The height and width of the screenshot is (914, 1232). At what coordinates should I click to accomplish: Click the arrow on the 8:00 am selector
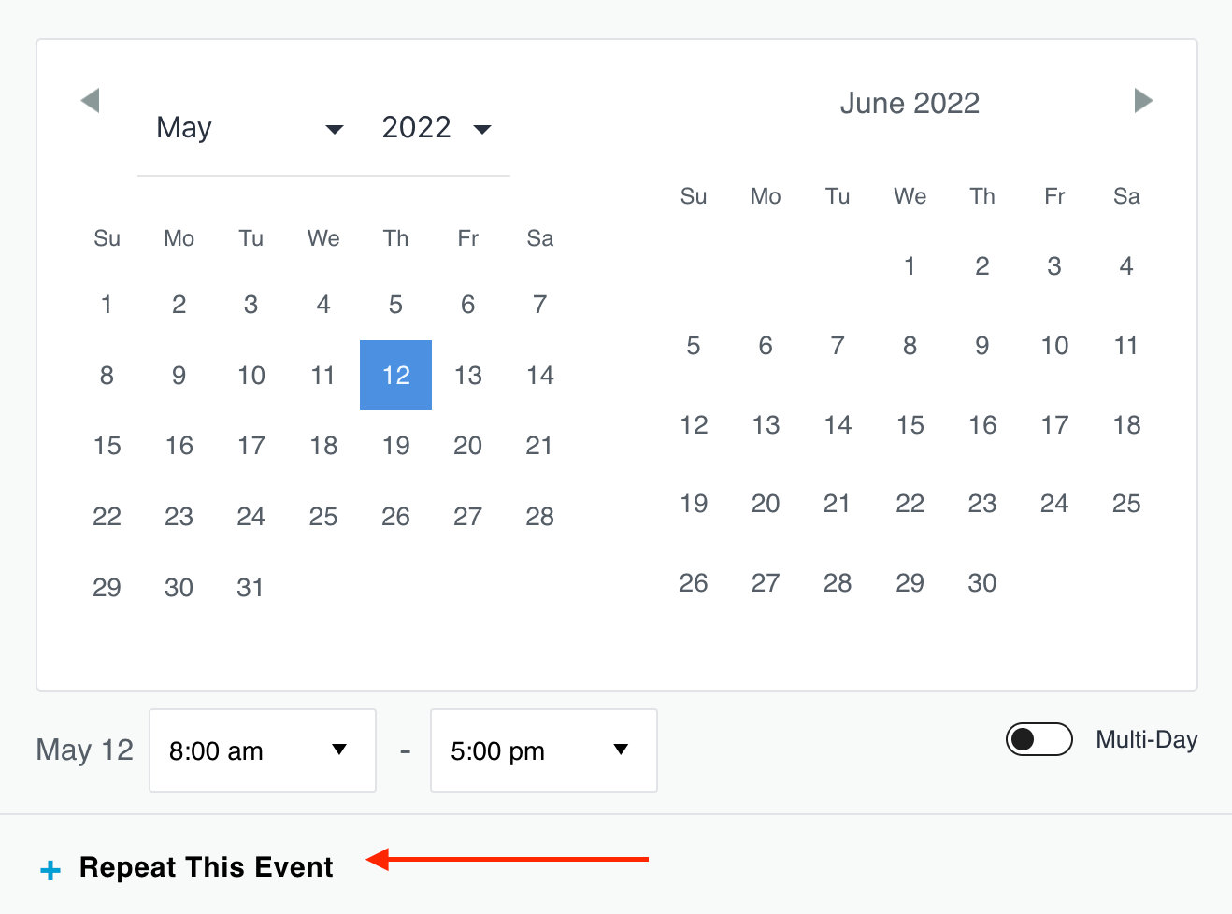[x=339, y=750]
